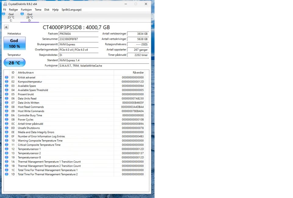Click the Standard field NVM Express 1.4
This screenshot has width=293, height=198.
tap(104, 60)
